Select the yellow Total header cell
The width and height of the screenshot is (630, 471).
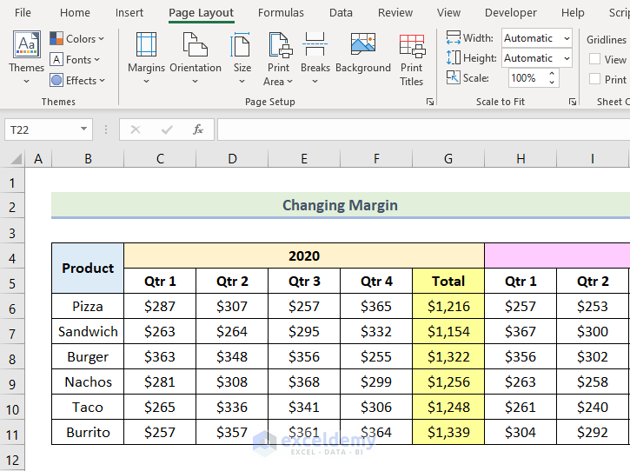pyautogui.click(x=448, y=281)
